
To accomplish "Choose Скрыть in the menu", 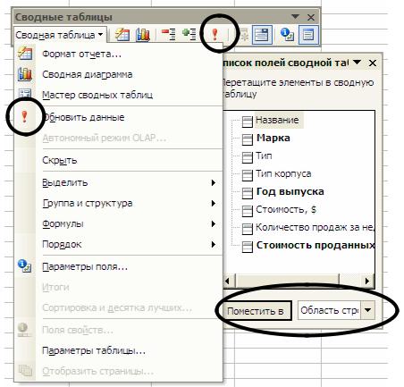I will click(x=118, y=160).
